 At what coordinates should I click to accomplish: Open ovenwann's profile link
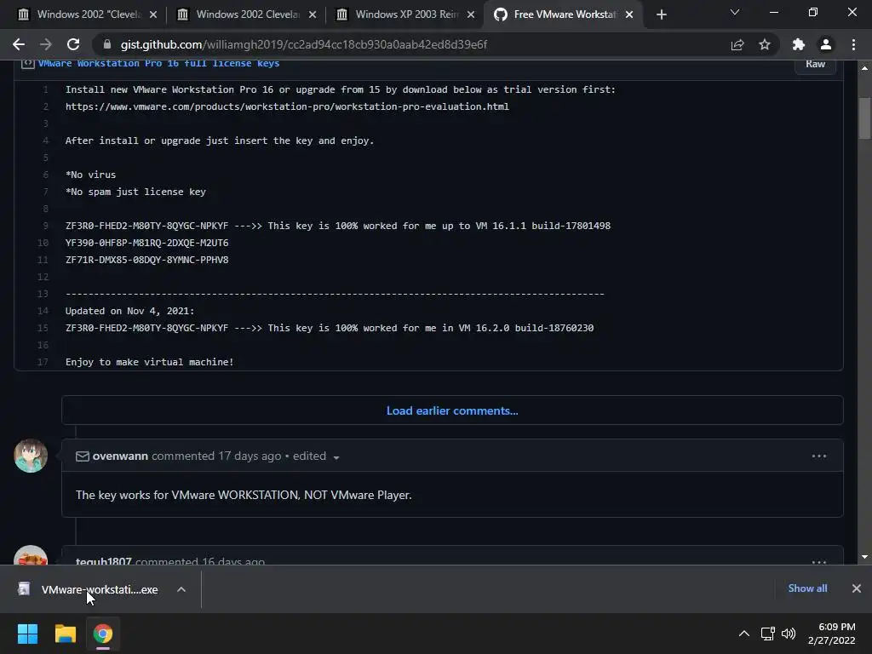[x=120, y=456]
